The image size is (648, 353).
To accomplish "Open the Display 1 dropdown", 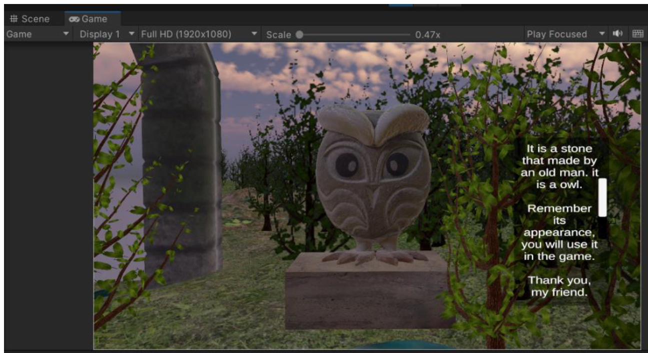I will point(106,34).
